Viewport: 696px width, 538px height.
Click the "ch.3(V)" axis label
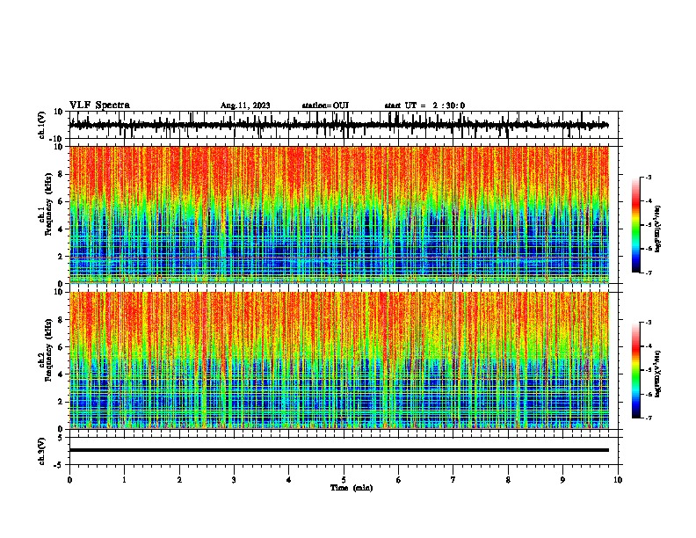(41, 452)
